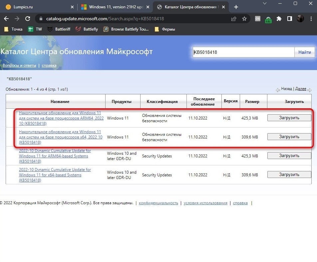Toggle the browser side panel icon
The image size is (317, 262).
coord(289,19)
